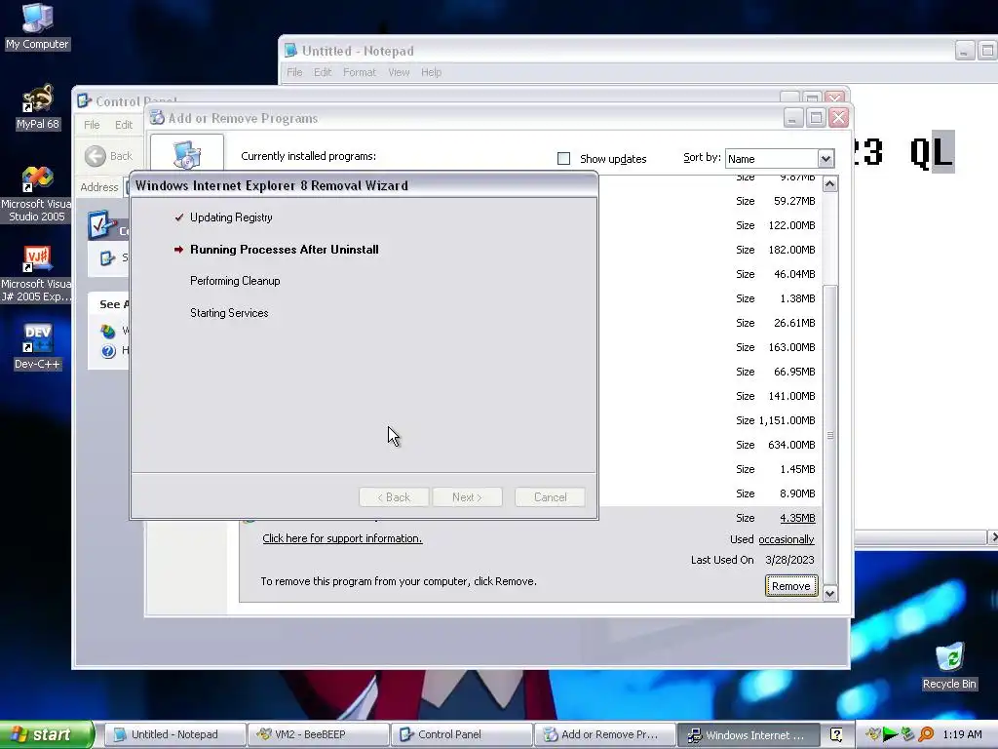Click the 163.00MB size entry
This screenshot has width=998, height=749.
[791, 347]
